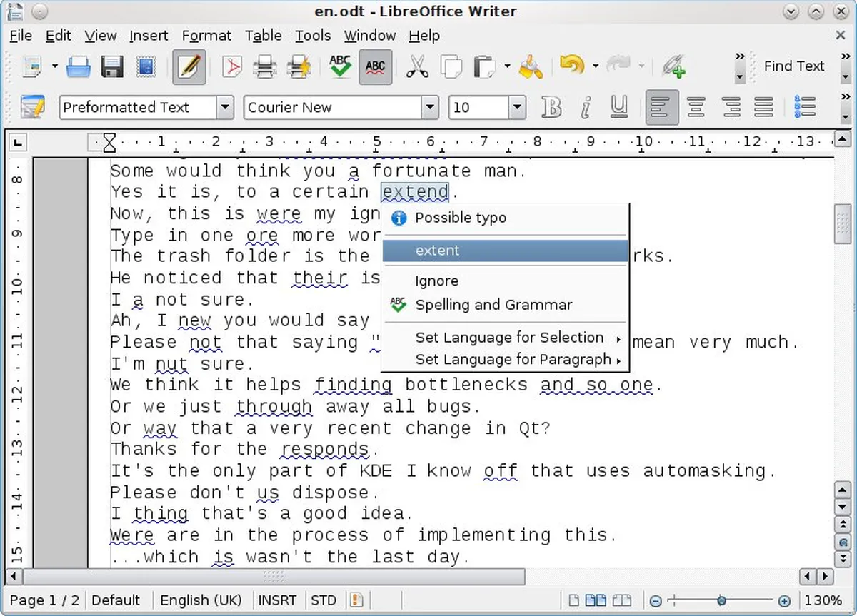Toggle Bold formatting

(x=551, y=108)
